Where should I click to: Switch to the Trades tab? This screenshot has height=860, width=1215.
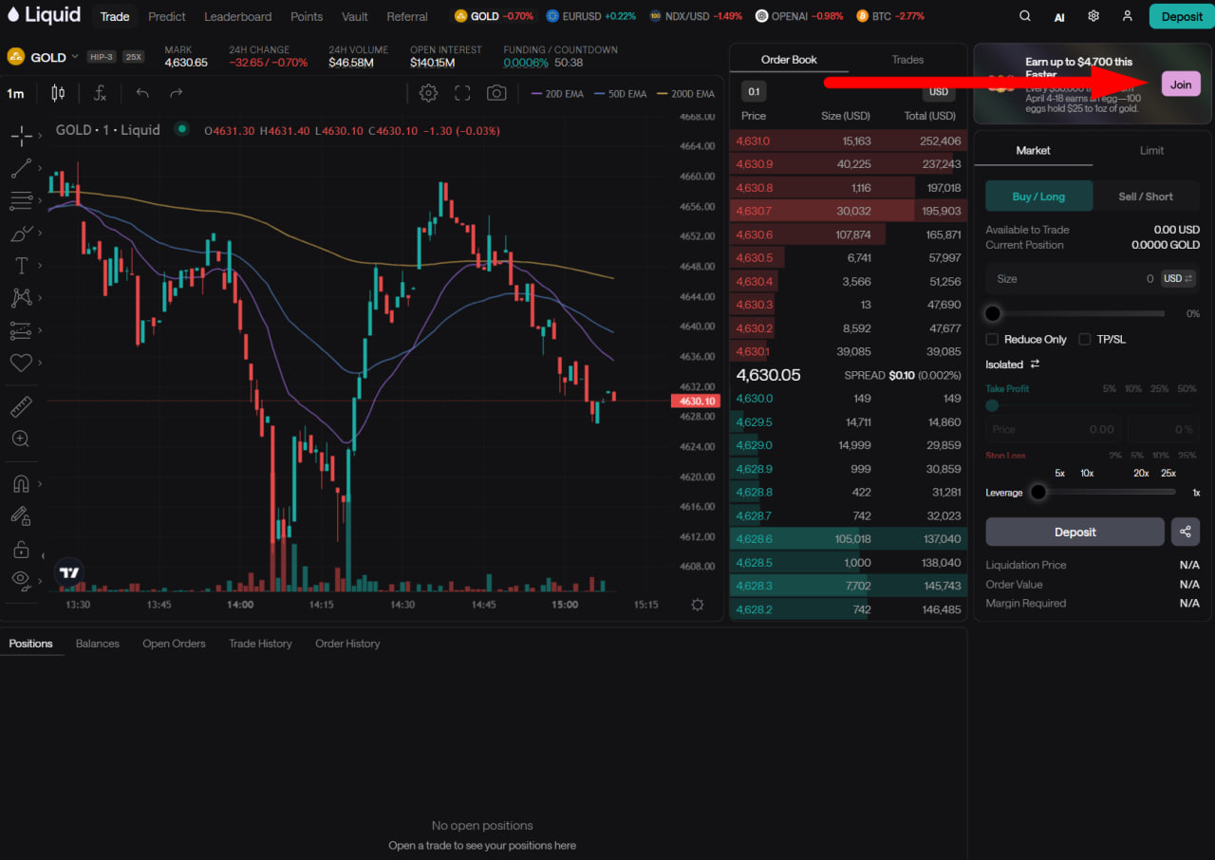click(x=907, y=60)
